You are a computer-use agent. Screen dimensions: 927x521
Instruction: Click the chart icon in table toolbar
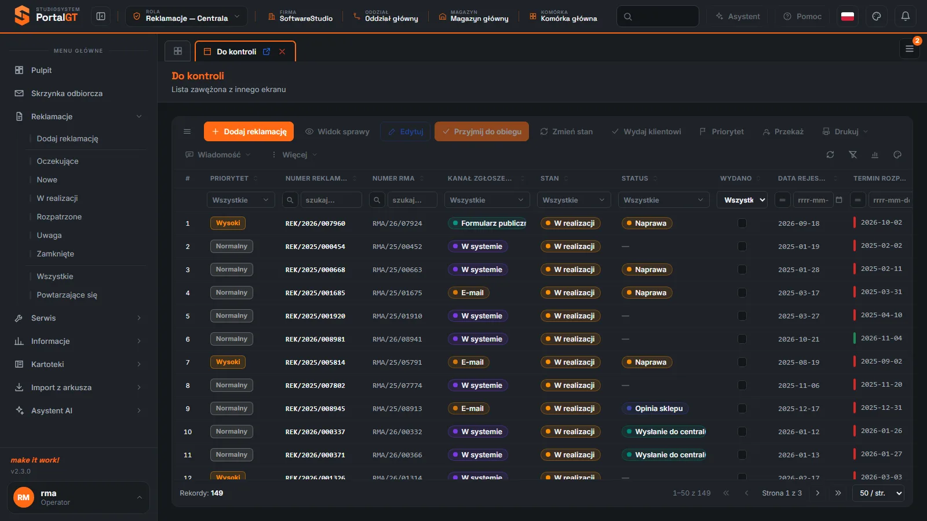[875, 155]
